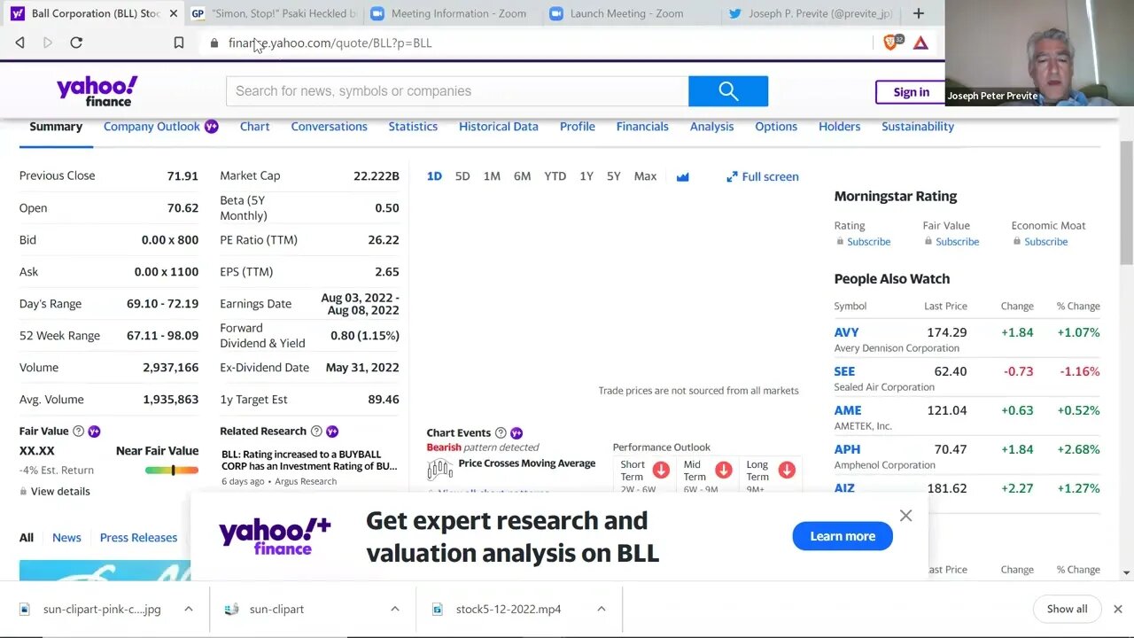Image resolution: width=1134 pixels, height=638 pixels.
Task: Click the Learn more button
Action: (x=843, y=536)
